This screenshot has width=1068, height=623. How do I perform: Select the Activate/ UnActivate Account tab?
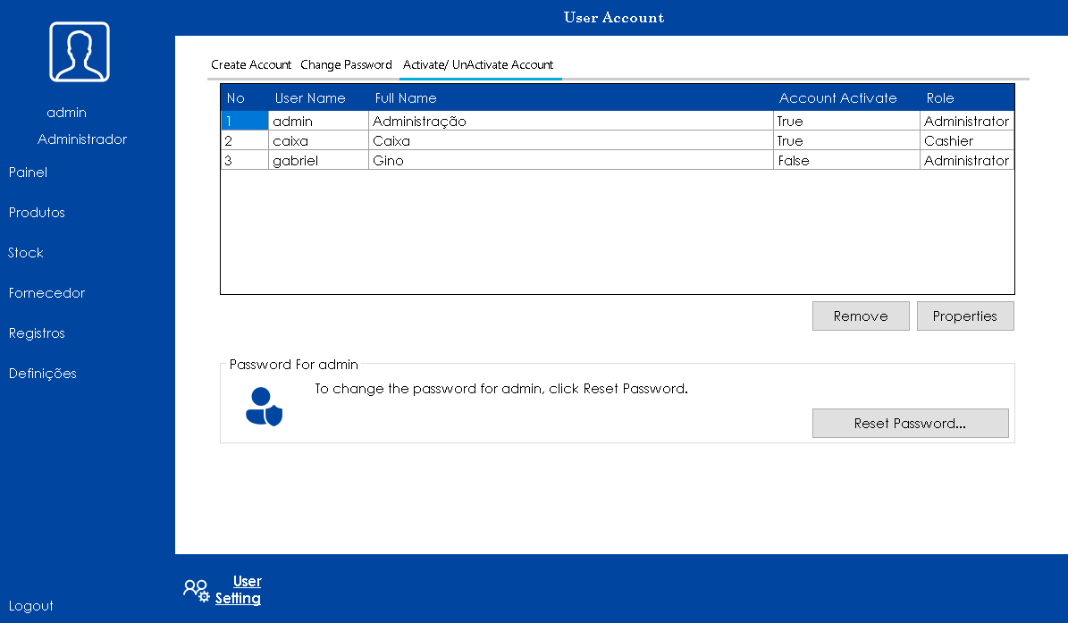pos(478,65)
